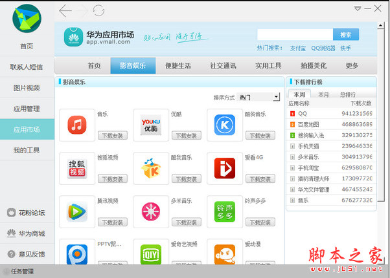Screen dimensions: 390x278
Task: Click the 搜索 search button
Action: point(346,35)
